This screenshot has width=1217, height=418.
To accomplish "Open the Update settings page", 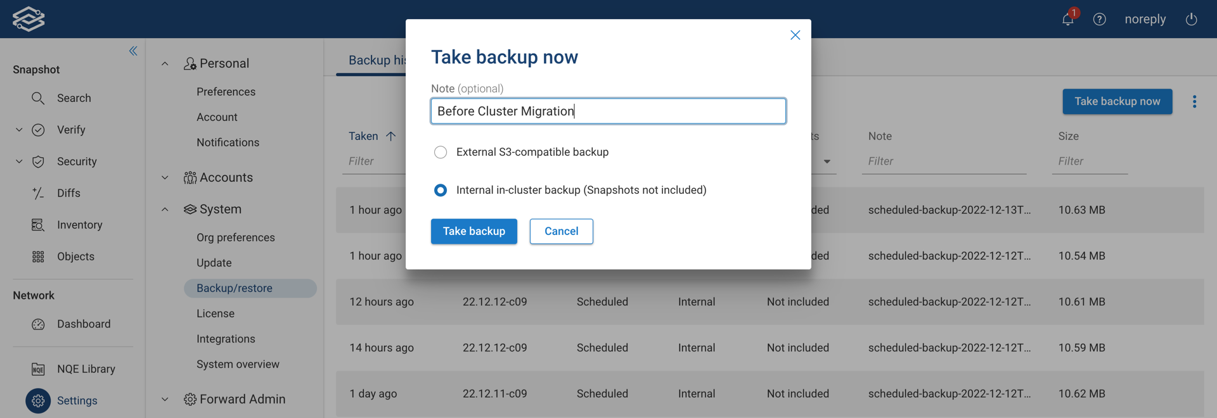I will pos(214,263).
